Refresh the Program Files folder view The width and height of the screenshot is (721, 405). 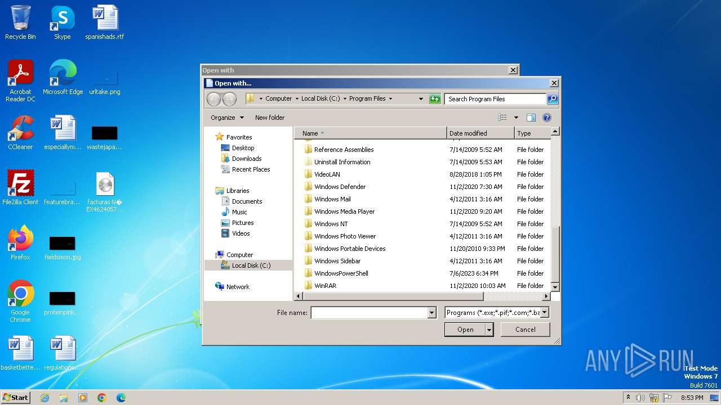coord(434,99)
